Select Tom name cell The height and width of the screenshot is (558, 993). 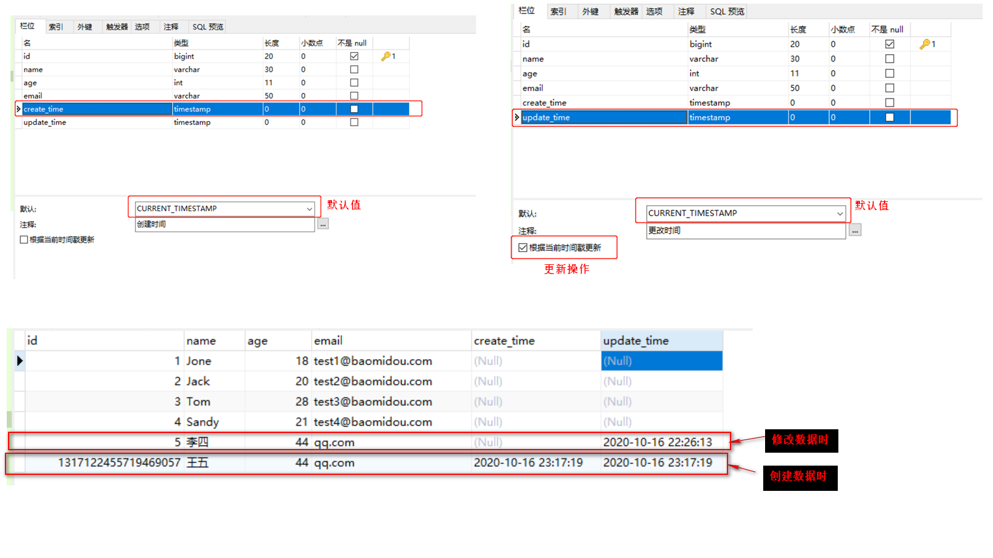click(x=214, y=402)
